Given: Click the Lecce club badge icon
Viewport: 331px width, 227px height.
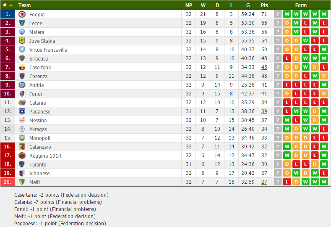Looking at the screenshot, I should pos(22,23).
